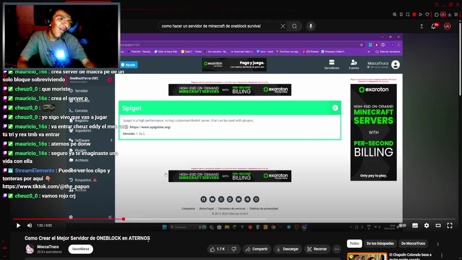
Task: Open the spigotmc.org link
Action: 150,127
